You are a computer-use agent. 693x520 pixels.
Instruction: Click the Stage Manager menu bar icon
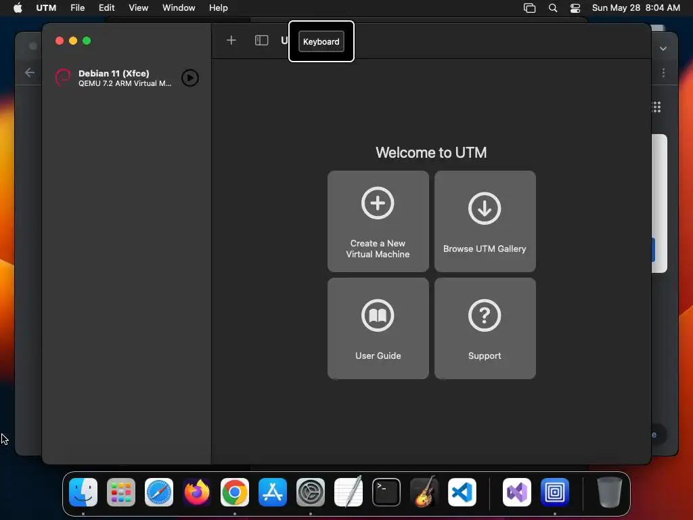click(x=529, y=8)
